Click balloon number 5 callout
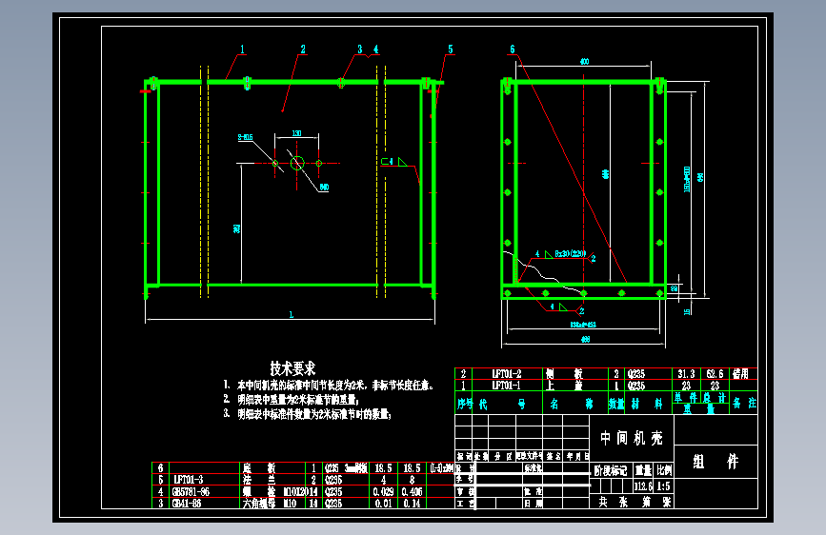 pyautogui.click(x=451, y=50)
